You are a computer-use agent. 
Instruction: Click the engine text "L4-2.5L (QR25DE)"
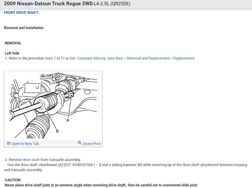tap(112, 4)
